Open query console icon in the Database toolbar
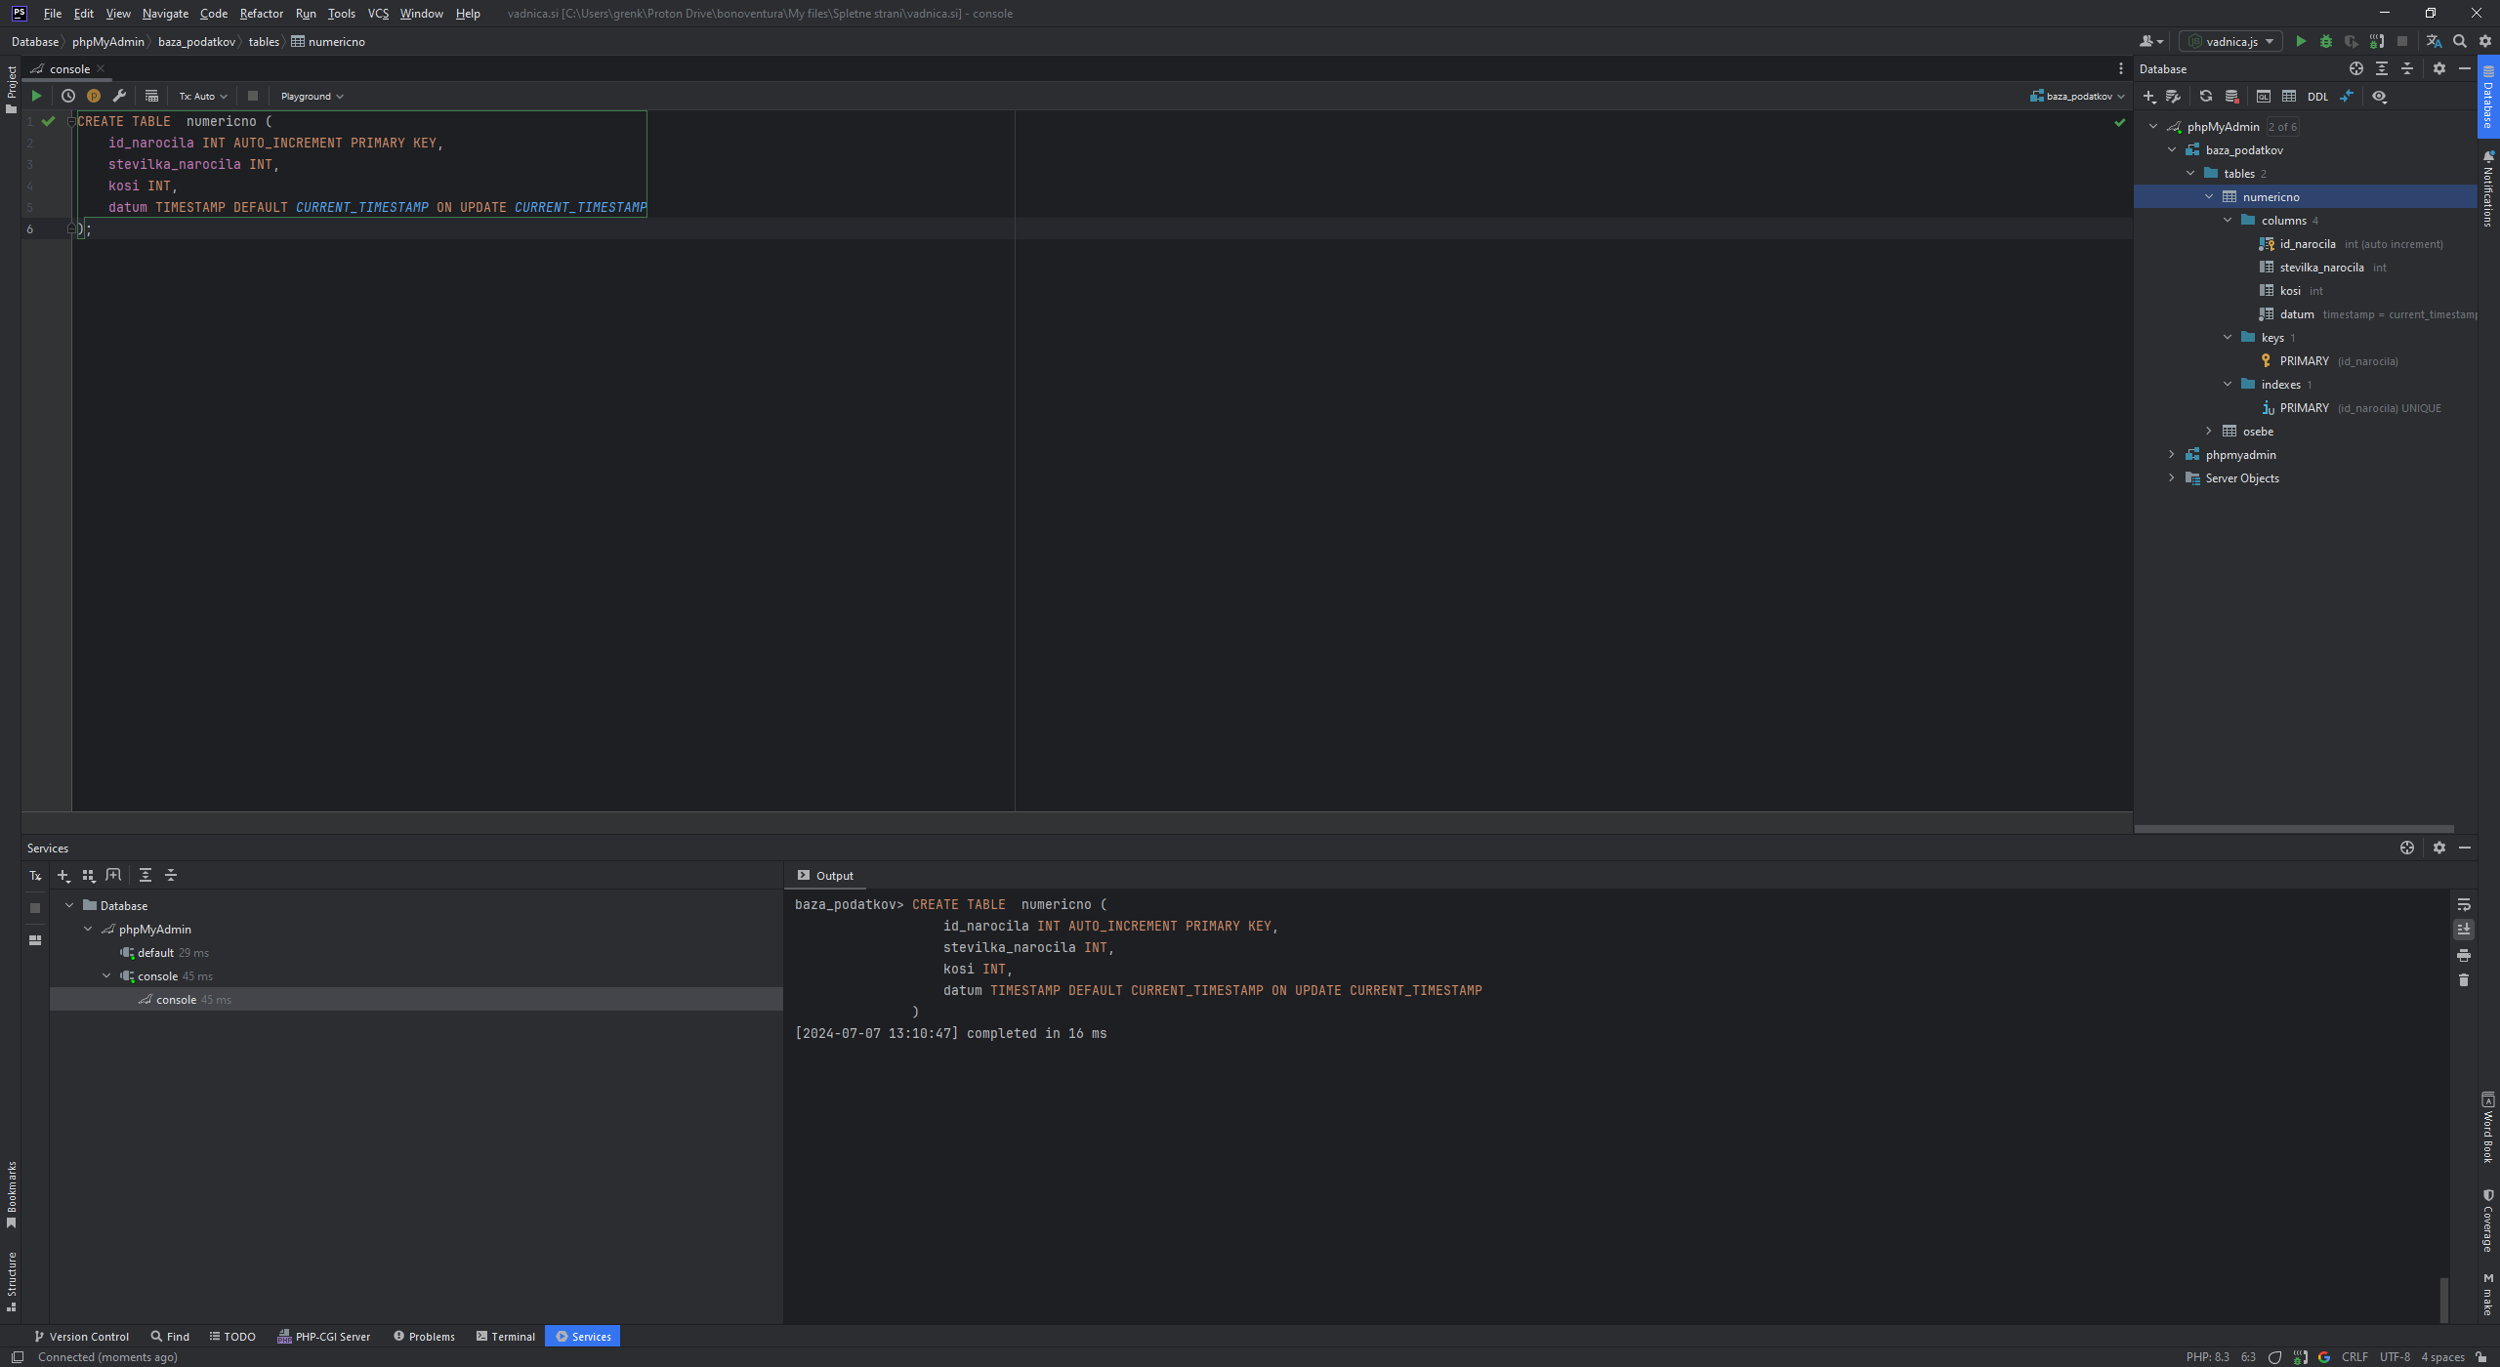This screenshot has width=2500, height=1367. (2263, 97)
